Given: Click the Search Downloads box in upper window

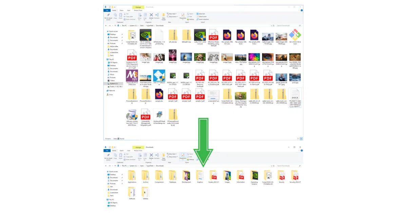Looking at the screenshot, I should [x=289, y=26].
